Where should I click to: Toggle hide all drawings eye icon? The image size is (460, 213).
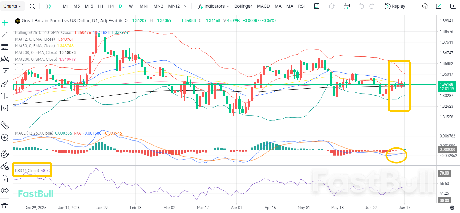(5, 191)
